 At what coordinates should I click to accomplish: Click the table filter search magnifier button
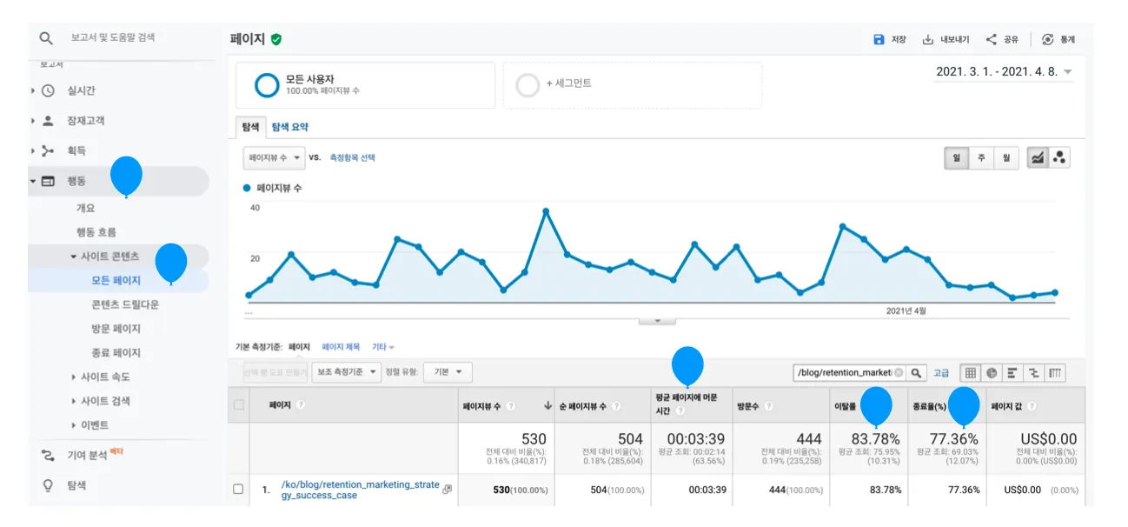coord(917,372)
